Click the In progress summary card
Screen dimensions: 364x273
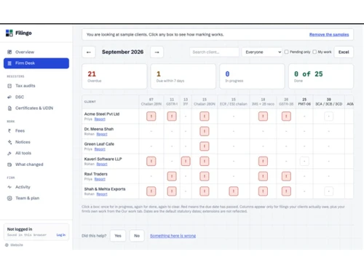tap(252, 76)
